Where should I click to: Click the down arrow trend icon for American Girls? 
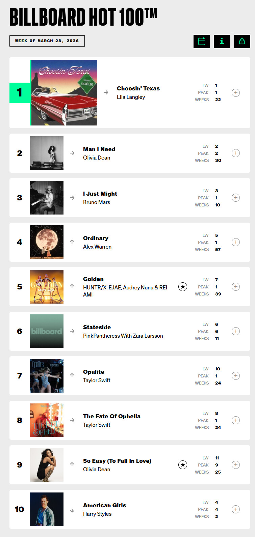(x=72, y=511)
